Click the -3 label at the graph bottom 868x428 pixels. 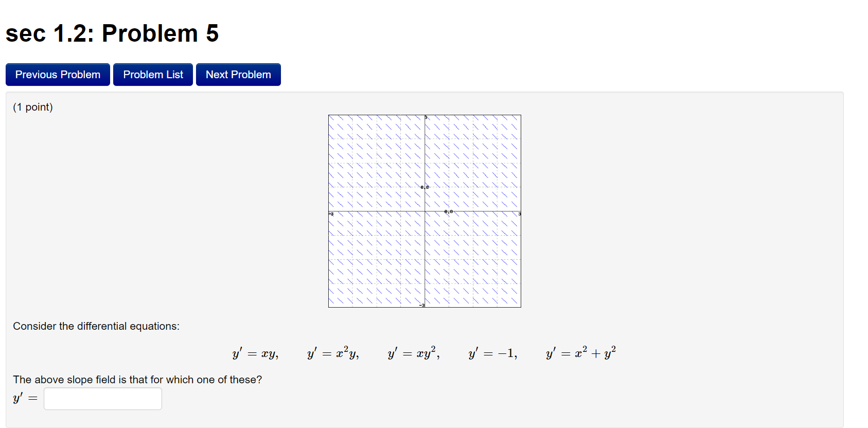coord(422,304)
